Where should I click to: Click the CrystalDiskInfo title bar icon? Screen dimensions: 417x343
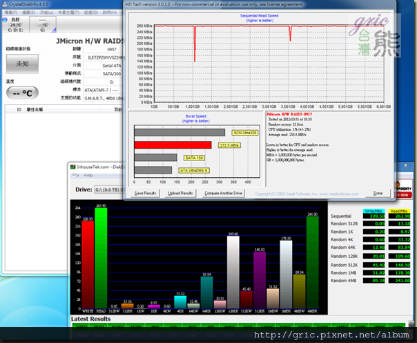pyautogui.click(x=5, y=4)
